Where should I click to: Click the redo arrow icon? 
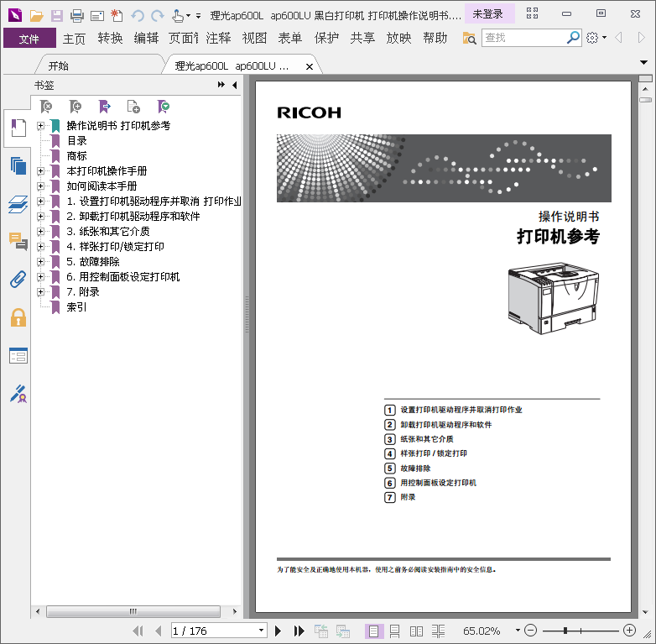[158, 16]
